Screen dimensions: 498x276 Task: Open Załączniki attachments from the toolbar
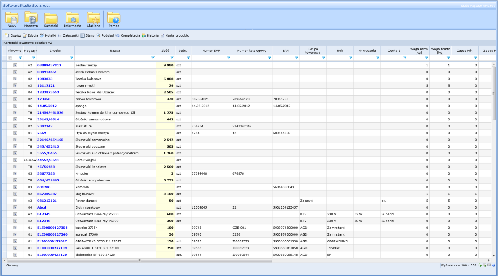(68, 35)
